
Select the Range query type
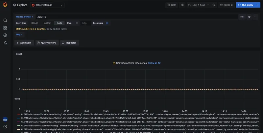pyautogui.click(x=35, y=23)
